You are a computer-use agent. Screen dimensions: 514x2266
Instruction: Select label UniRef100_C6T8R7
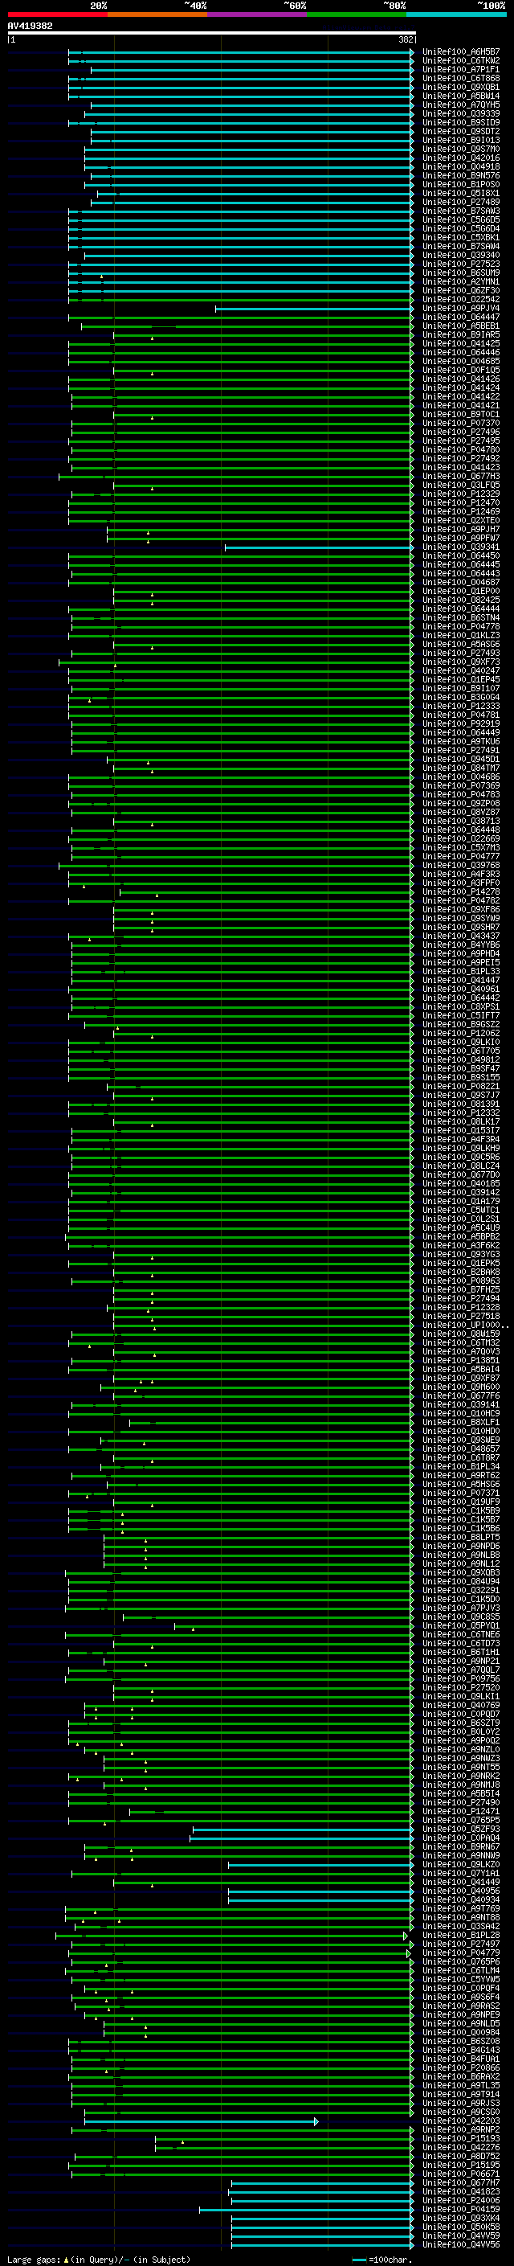click(460, 1457)
